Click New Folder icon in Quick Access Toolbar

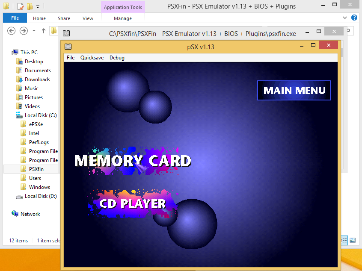(30, 6)
